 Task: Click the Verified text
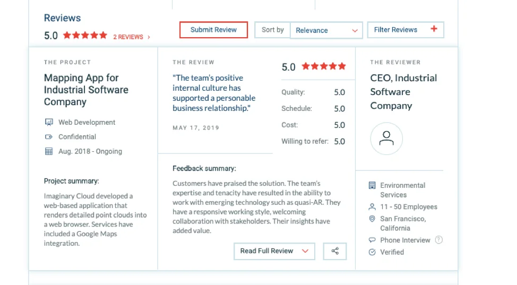[392, 252]
